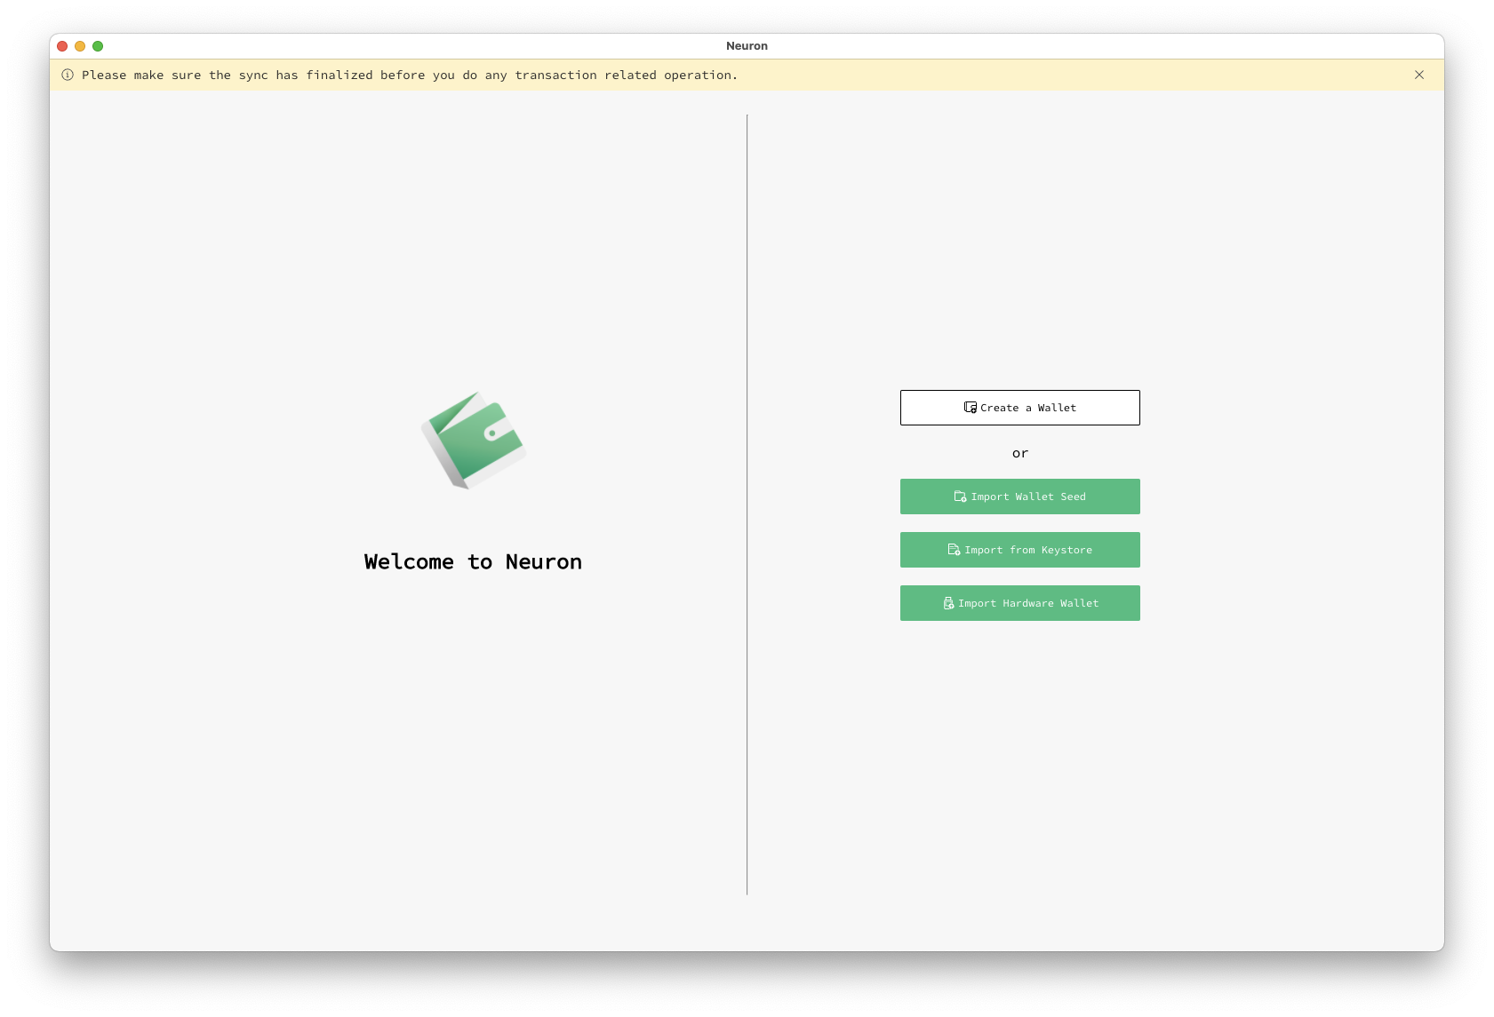Dismiss the sync warning banner
Image resolution: width=1494 pixels, height=1017 pixels.
pos(1419,75)
